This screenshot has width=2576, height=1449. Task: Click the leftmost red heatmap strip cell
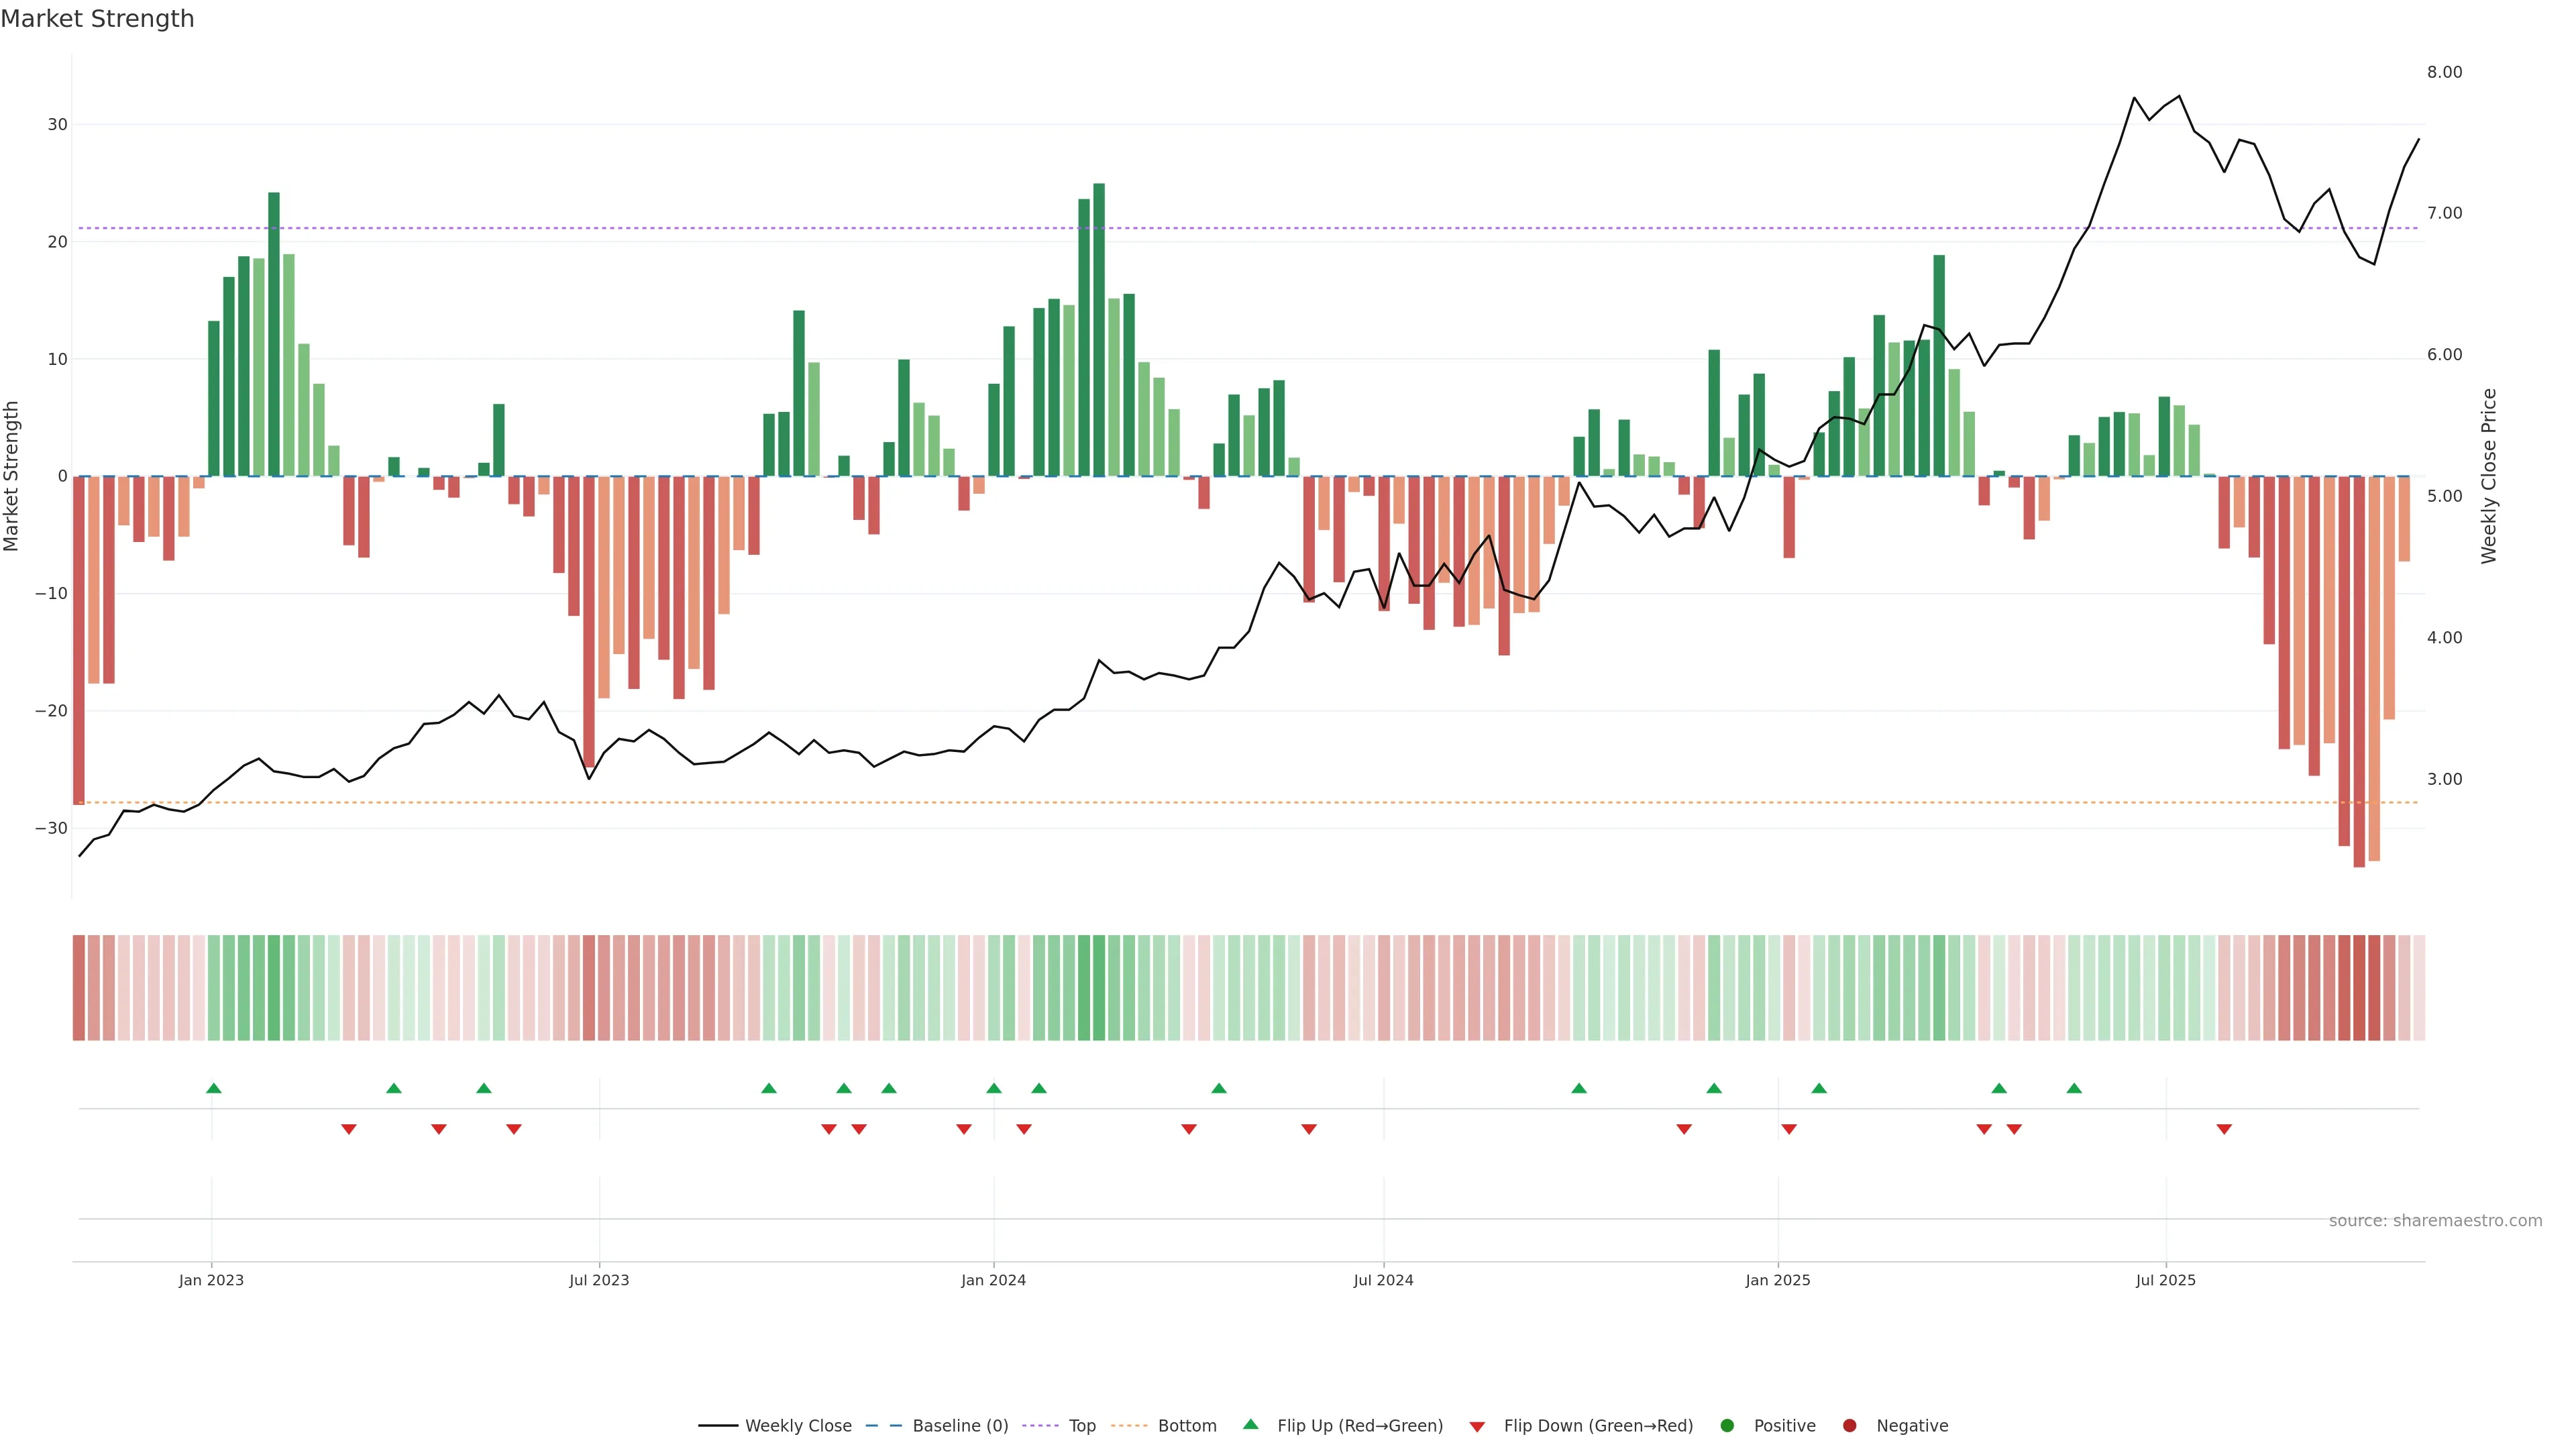click(78, 988)
